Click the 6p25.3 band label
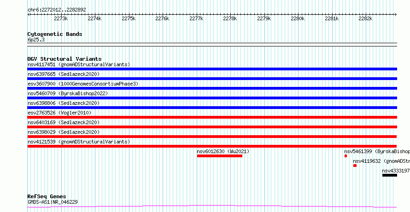This screenshot has height=212, width=410. click(36, 40)
